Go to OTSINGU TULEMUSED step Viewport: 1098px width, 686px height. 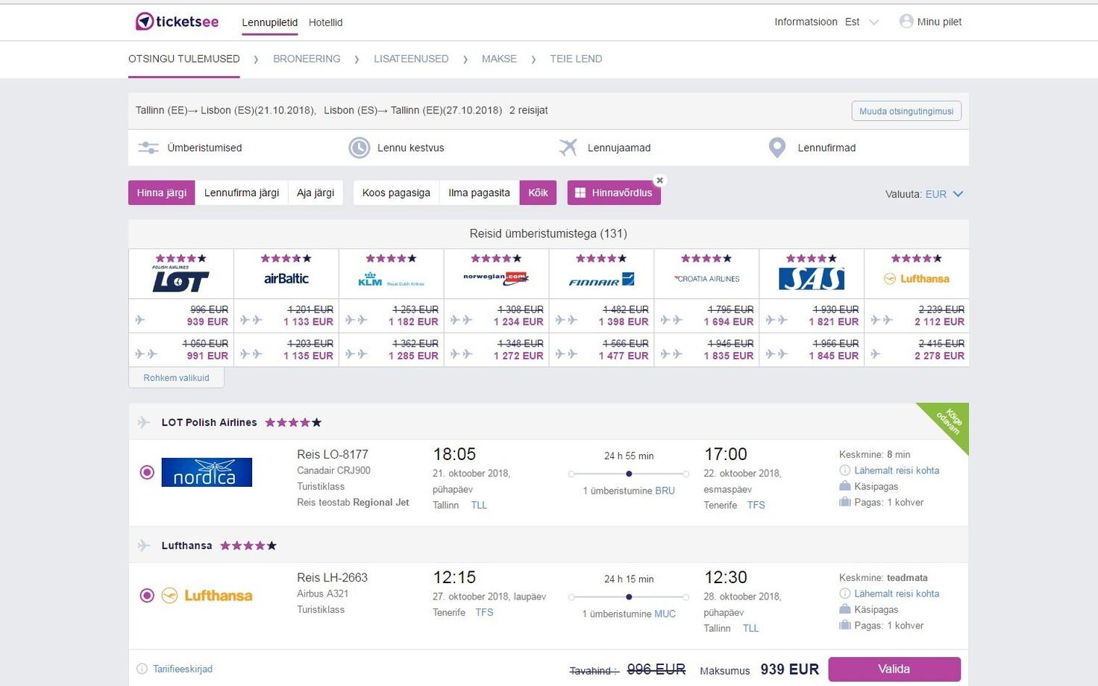(x=184, y=59)
